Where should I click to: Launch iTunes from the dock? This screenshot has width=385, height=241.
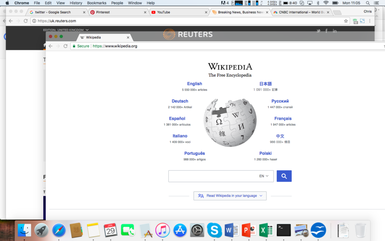click(x=162, y=230)
